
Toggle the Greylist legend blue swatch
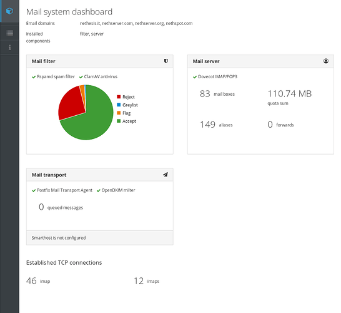pos(119,105)
